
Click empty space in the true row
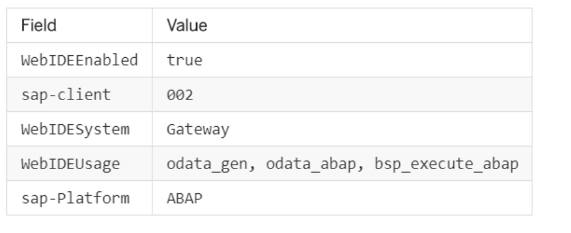click(x=364, y=60)
